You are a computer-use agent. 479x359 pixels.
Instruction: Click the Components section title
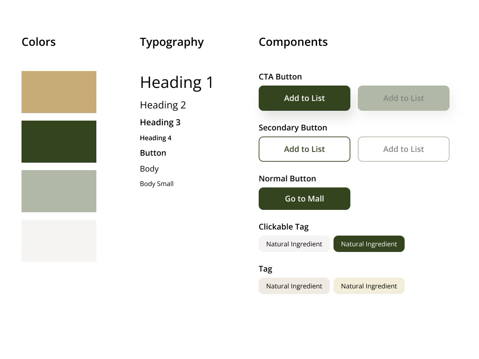pos(293,42)
